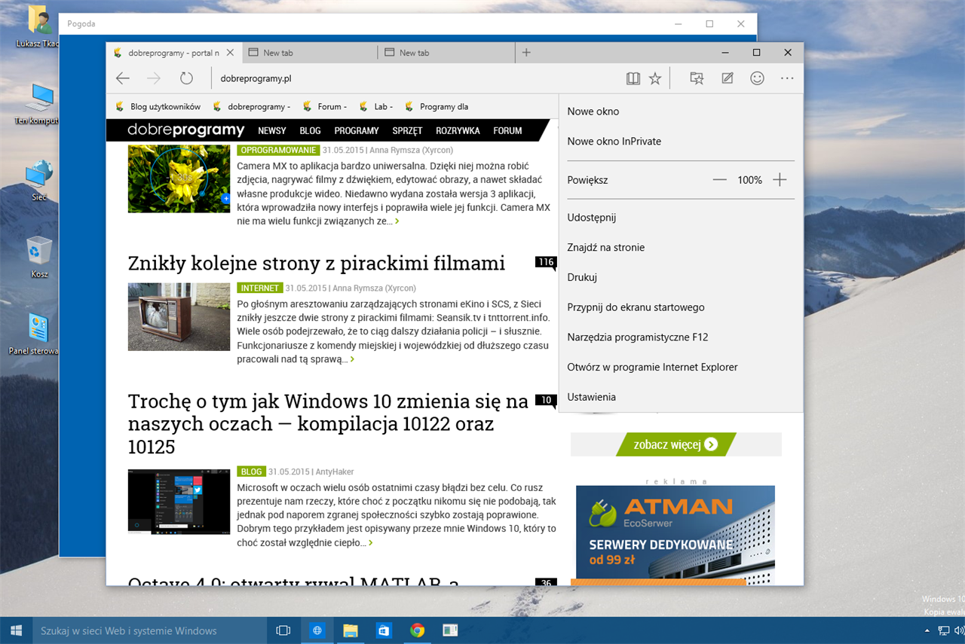The height and width of the screenshot is (644, 965).
Task: Refresh the page with reload icon
Action: click(x=186, y=78)
